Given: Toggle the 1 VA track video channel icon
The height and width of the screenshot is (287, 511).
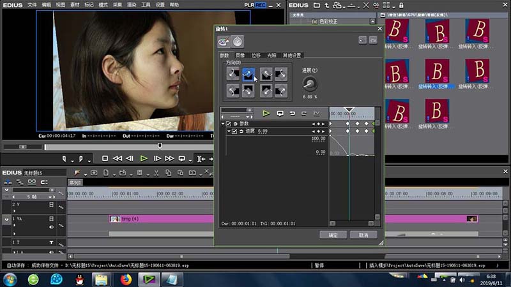Looking at the screenshot, I should point(51,219).
